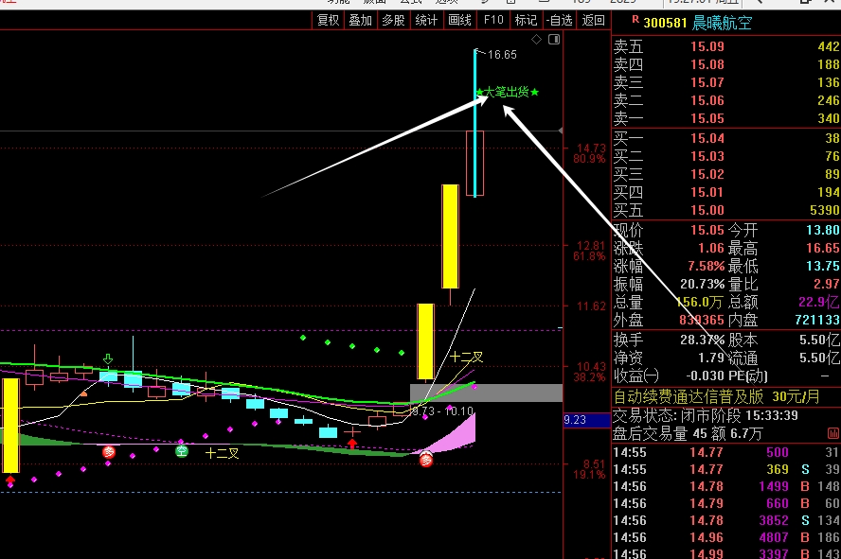This screenshot has width=841, height=559.
Task: Click the 最高 value 16.65 in quote panel
Action: pyautogui.click(x=823, y=249)
